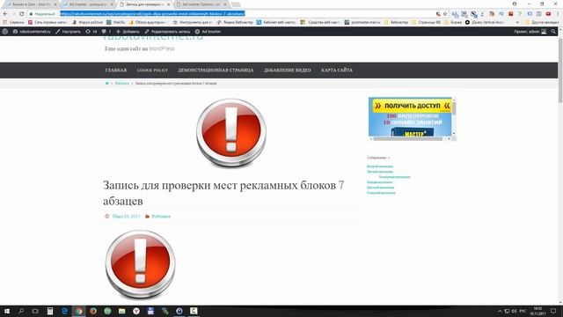Screen dimensions: 563x317
Task: Open Task View on taskbar
Action: [35, 311]
